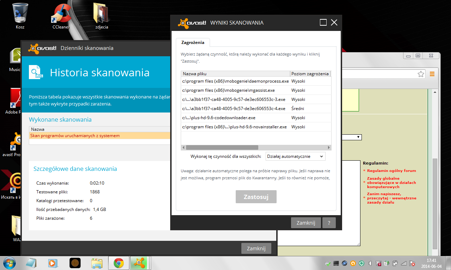
Task: Click the Chrome page vertical scrollbar thumb
Action: (434, 203)
